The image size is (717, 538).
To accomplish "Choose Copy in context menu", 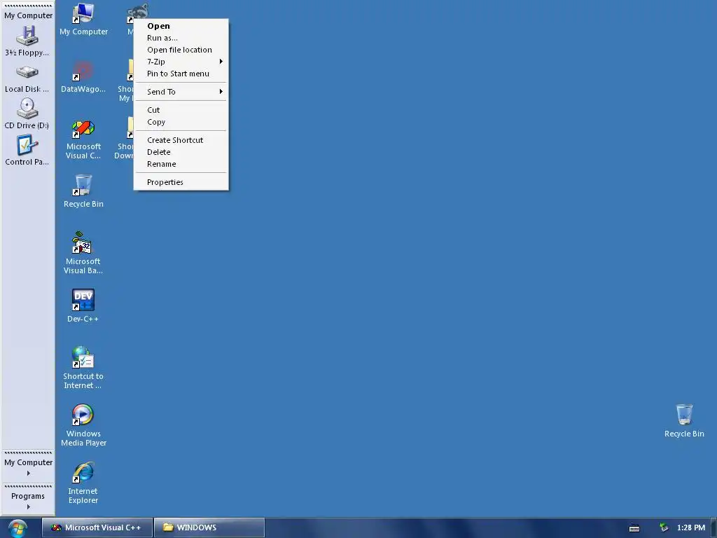I will (x=181, y=122).
